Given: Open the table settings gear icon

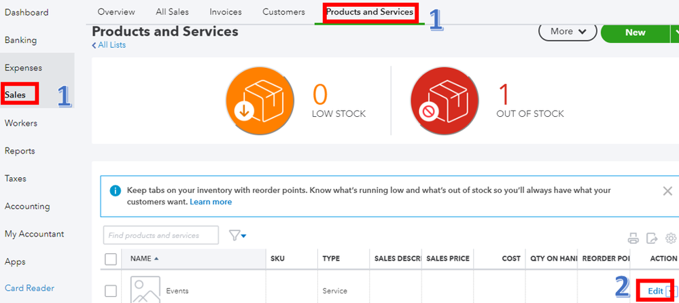Looking at the screenshot, I should tap(671, 238).
